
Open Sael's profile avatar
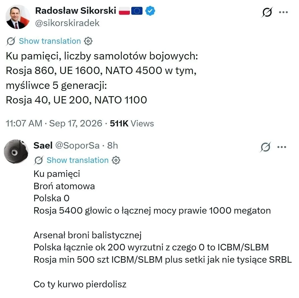pos(16,152)
